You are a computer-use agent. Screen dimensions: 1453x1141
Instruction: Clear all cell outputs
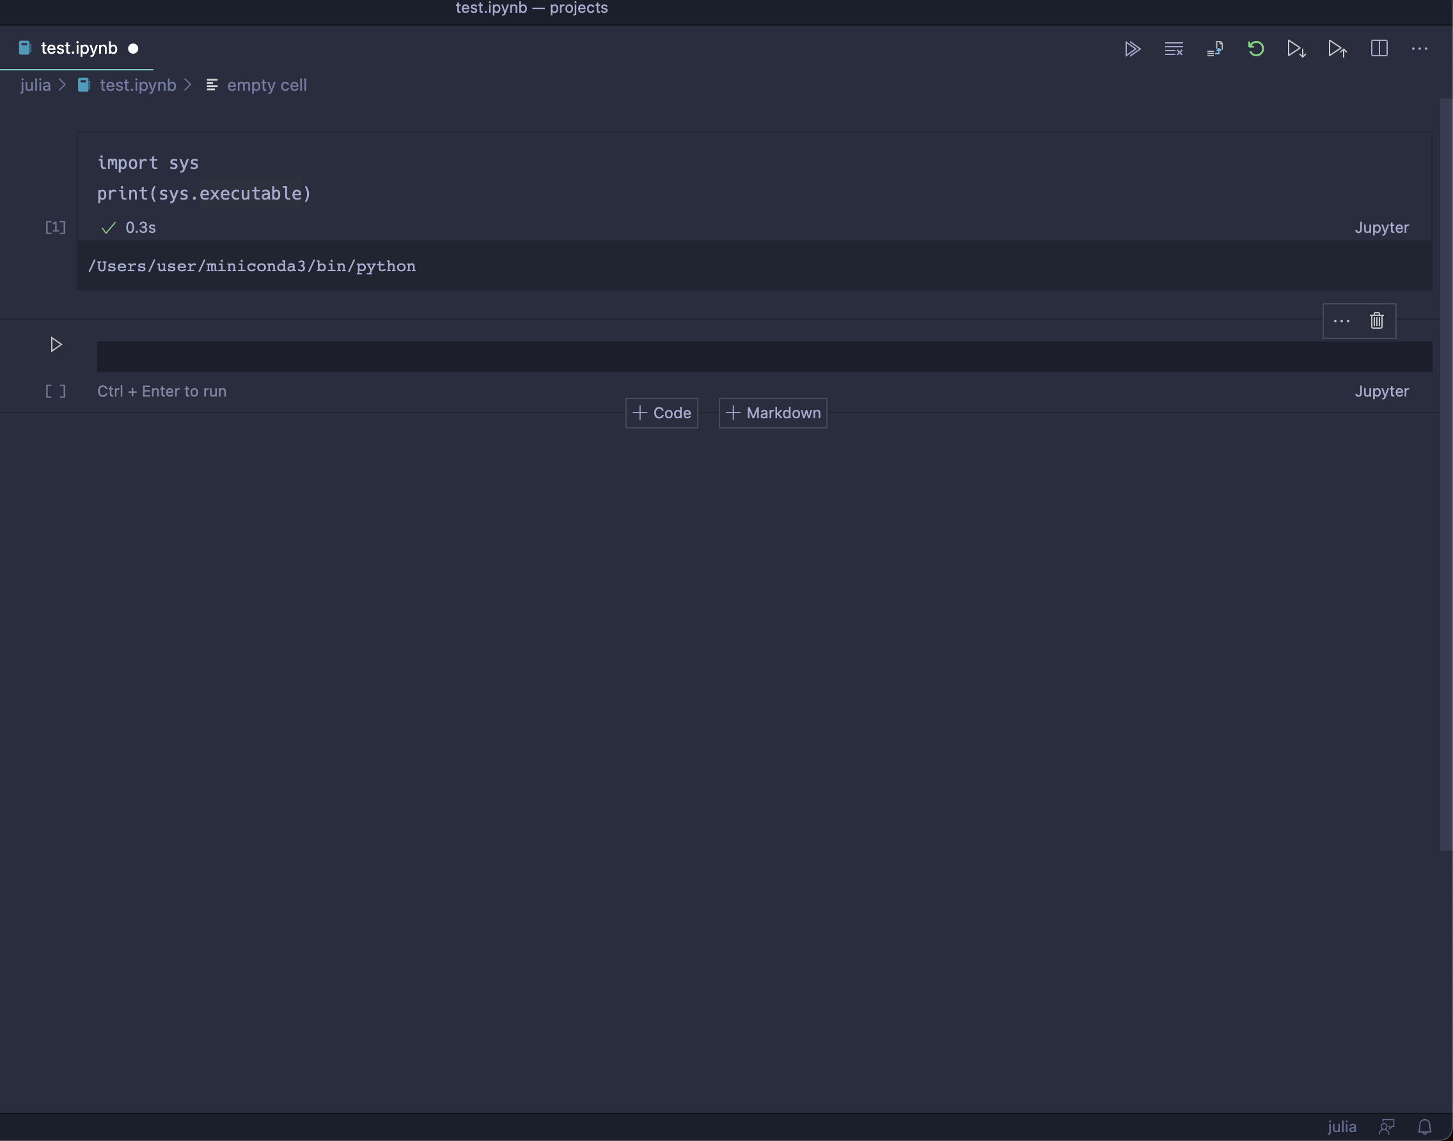click(x=1174, y=48)
